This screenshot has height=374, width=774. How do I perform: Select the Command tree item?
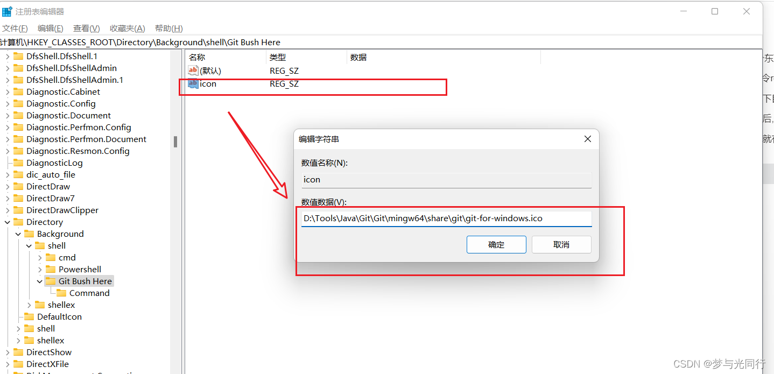pos(89,293)
